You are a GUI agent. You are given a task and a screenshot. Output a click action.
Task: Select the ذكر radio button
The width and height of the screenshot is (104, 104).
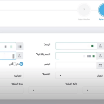pos(21,64)
